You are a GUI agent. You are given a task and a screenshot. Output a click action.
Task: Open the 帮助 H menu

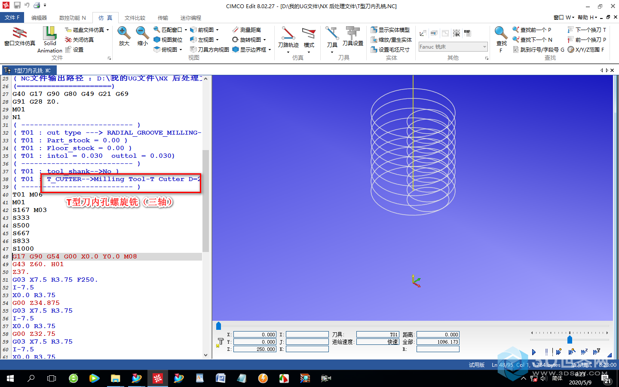587,18
